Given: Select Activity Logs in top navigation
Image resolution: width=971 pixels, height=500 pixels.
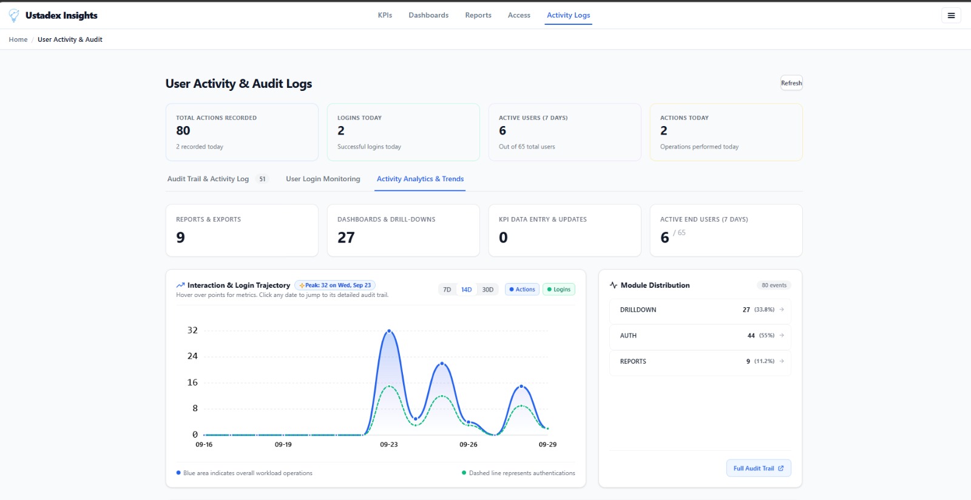Looking at the screenshot, I should pos(569,15).
